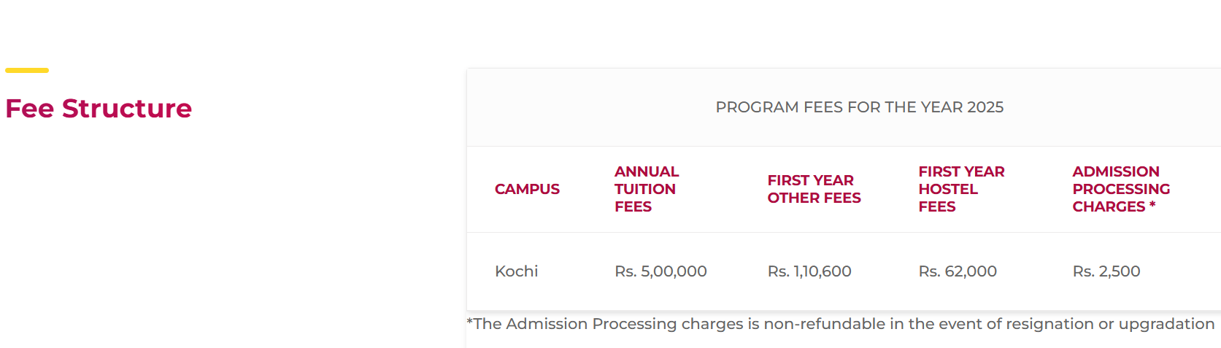Click the Rs. 5,00,000 tuition fee value
Image resolution: width=1221 pixels, height=348 pixels.
point(660,271)
